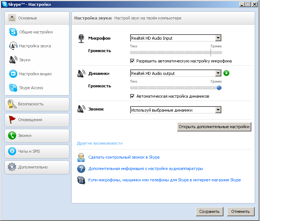Click the green phone icon beside Звонки
Screen dimensions: 294x221
point(12,135)
